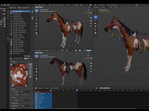The width and height of the screenshot is (149, 111).
Task: Select the Annotate tool in top viewport
Action: point(36,30)
